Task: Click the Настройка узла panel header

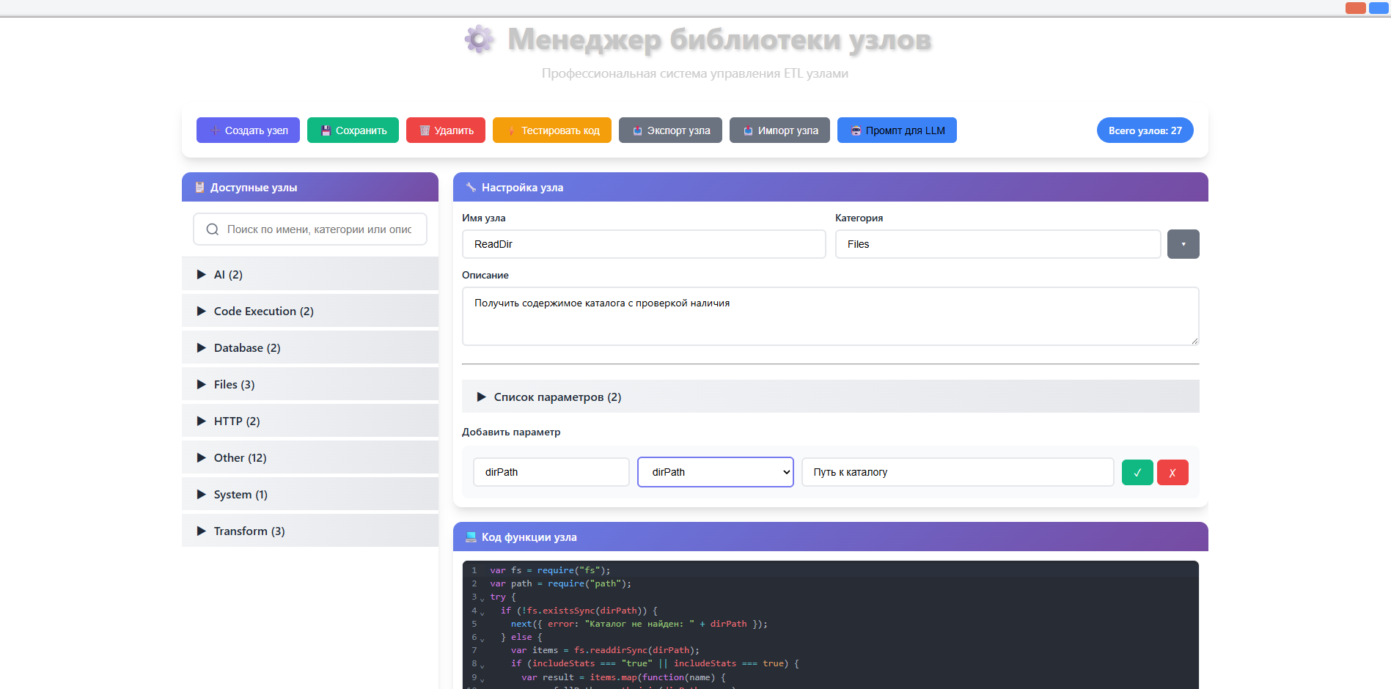Action: [830, 187]
